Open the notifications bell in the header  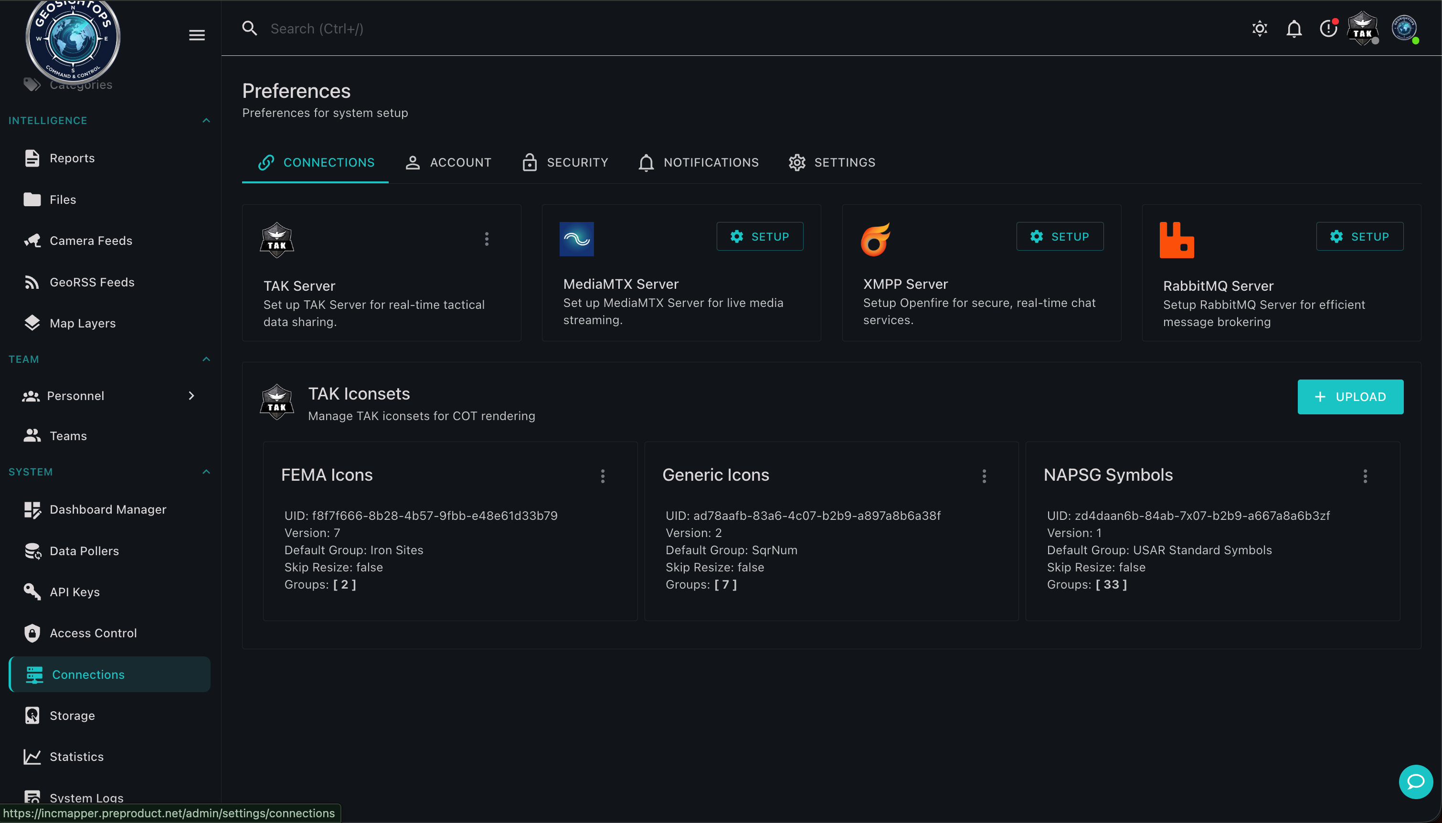click(x=1294, y=28)
